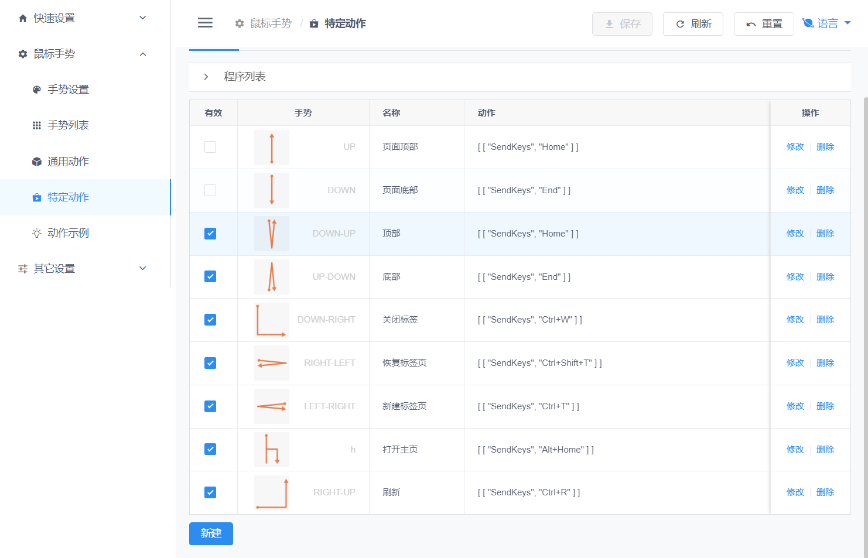The width and height of the screenshot is (868, 558).
Task: Disable the DOWN-UP gesture checkbox
Action: click(x=210, y=234)
